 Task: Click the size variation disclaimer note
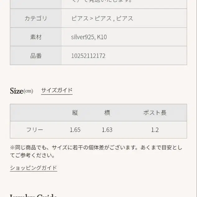tap(96, 151)
